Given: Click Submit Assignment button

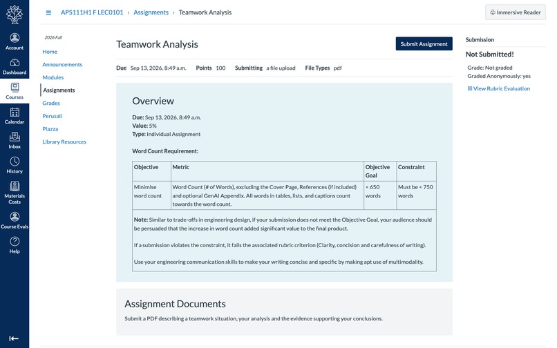Looking at the screenshot, I should (x=424, y=43).
